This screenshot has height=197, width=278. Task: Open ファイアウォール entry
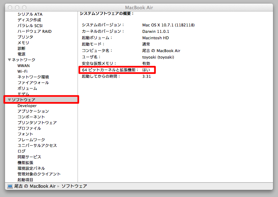[x=33, y=83]
